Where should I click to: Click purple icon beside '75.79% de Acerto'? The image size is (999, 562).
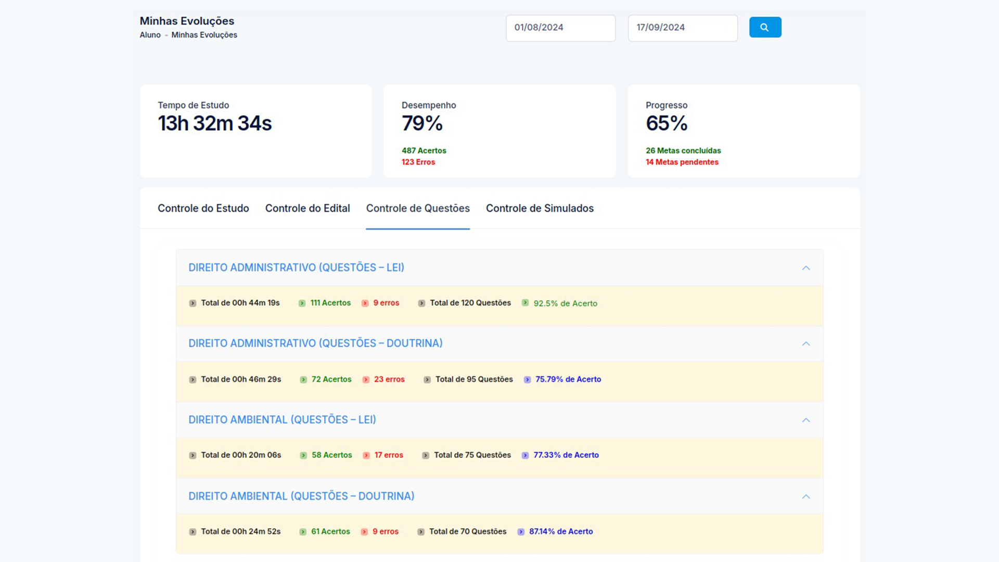point(527,380)
